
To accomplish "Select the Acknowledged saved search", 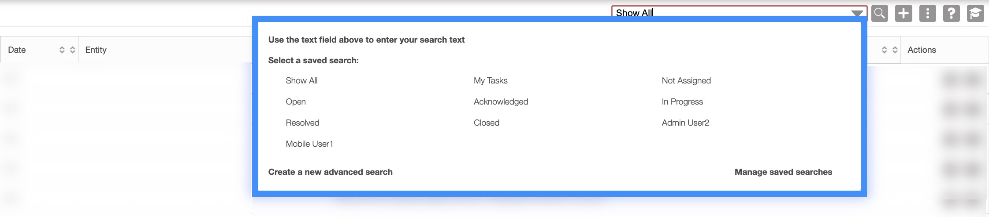I will coord(501,102).
